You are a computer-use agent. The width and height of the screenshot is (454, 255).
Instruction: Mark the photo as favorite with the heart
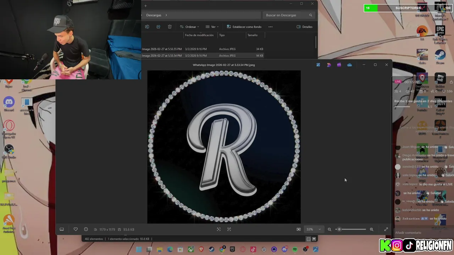[76, 229]
